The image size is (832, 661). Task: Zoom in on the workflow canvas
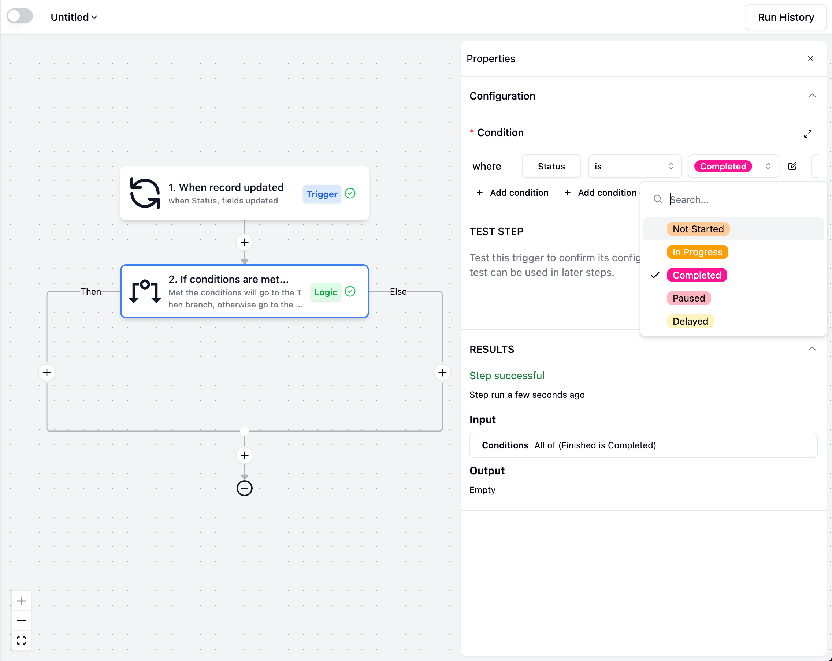[x=21, y=601]
